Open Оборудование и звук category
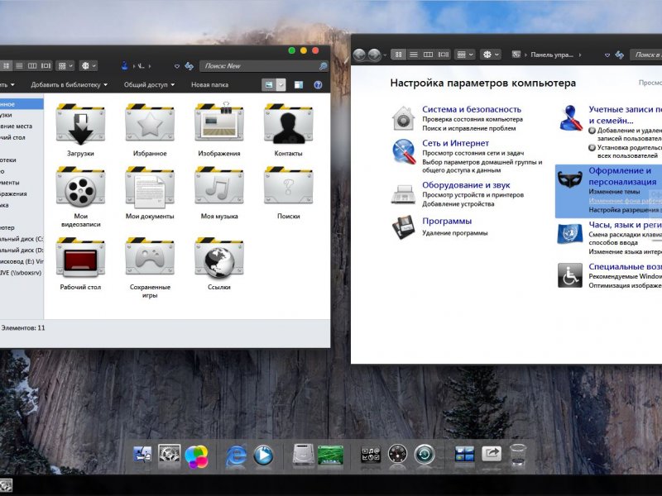 click(x=466, y=184)
